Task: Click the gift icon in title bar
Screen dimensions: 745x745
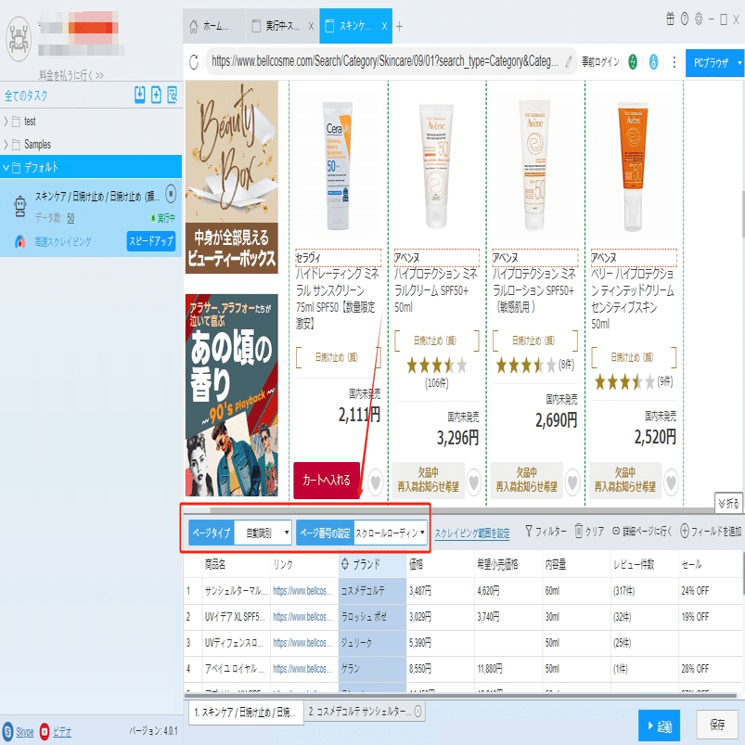Action: 670,19
